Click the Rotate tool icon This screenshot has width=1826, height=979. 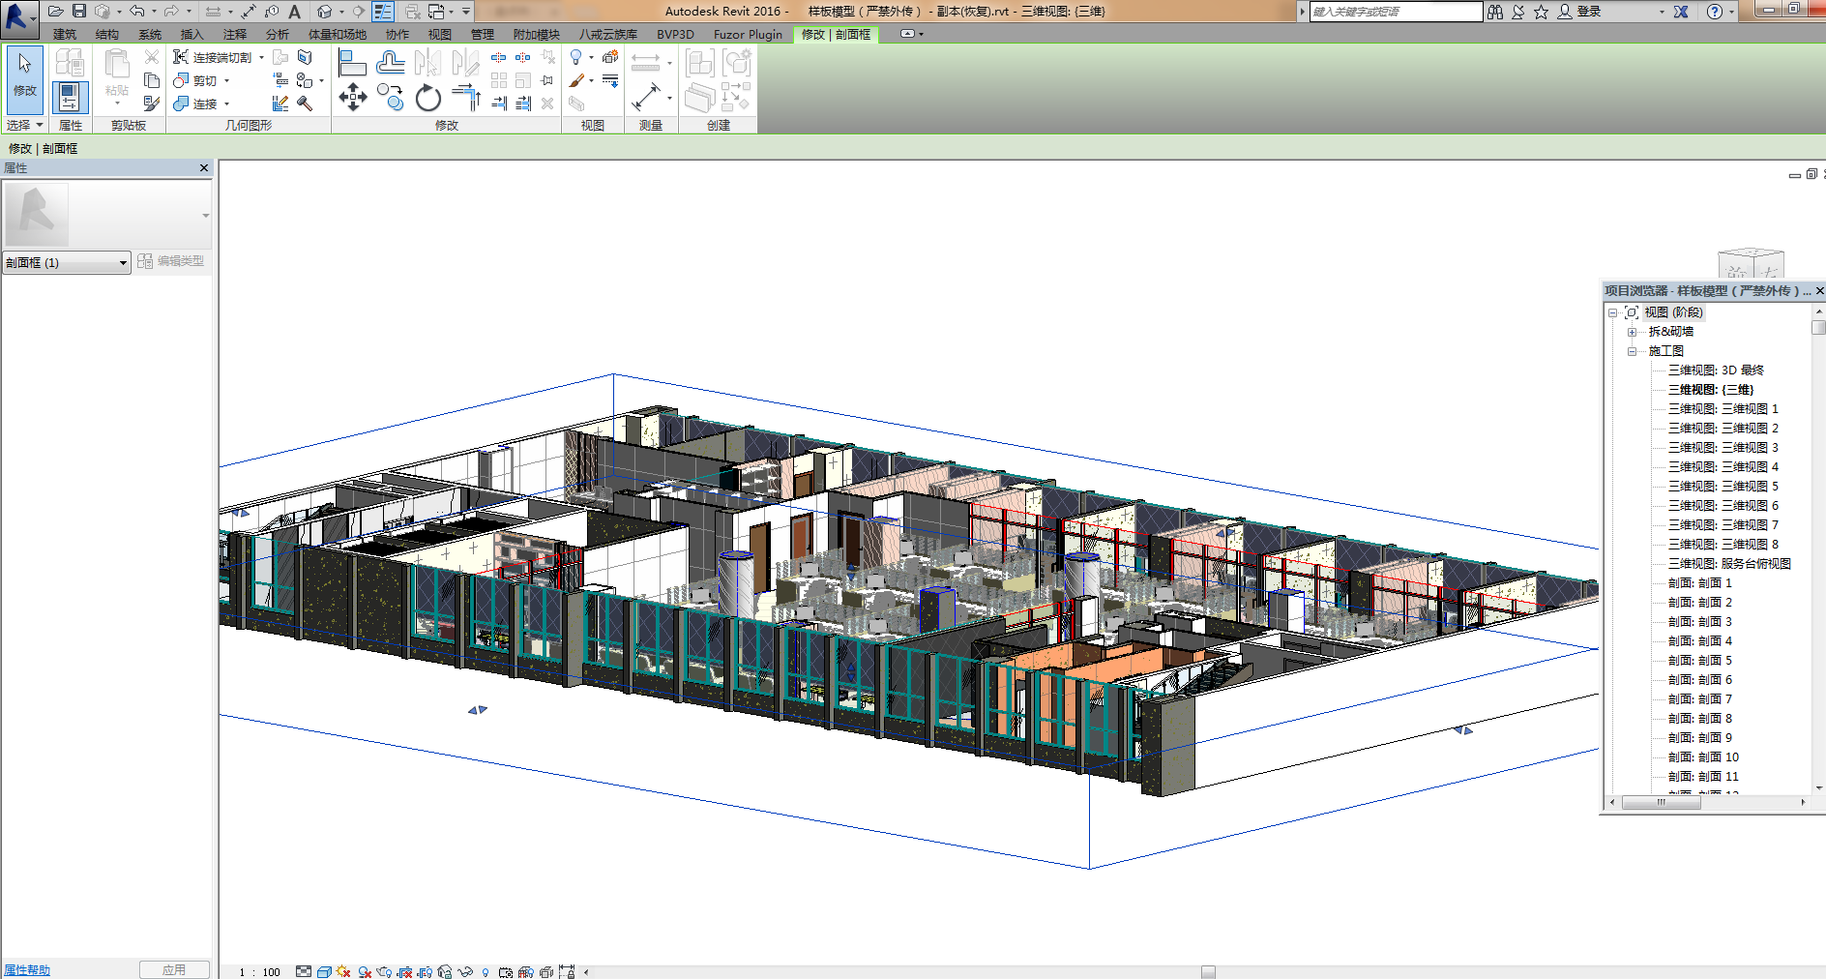[x=427, y=98]
